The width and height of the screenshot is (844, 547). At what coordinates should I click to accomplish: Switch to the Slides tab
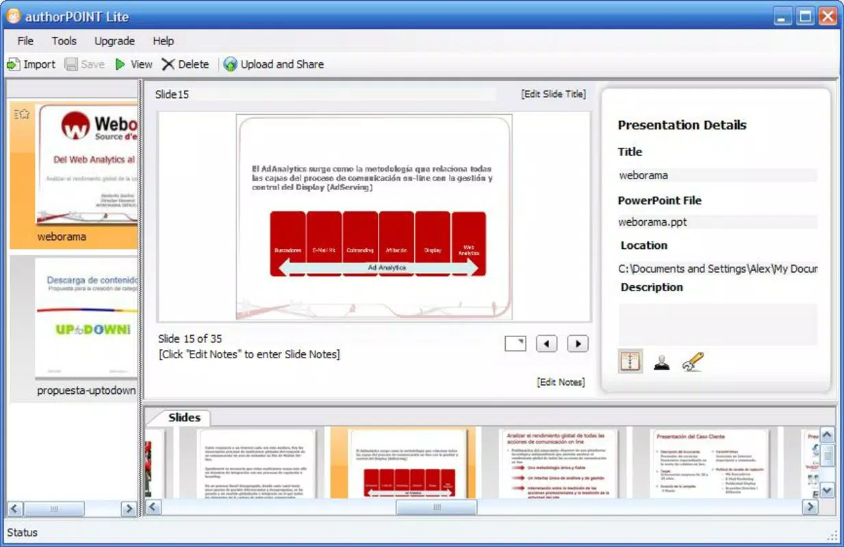tap(184, 418)
